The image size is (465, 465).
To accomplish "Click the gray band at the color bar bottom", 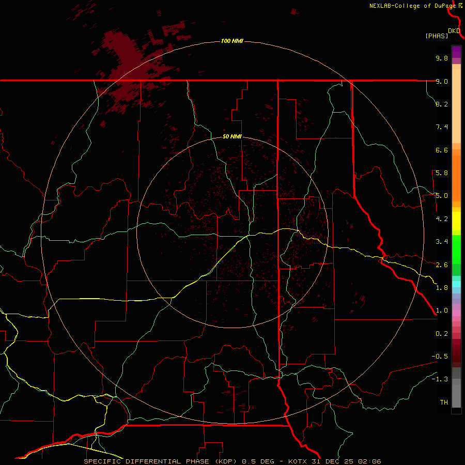I will click(x=456, y=394).
